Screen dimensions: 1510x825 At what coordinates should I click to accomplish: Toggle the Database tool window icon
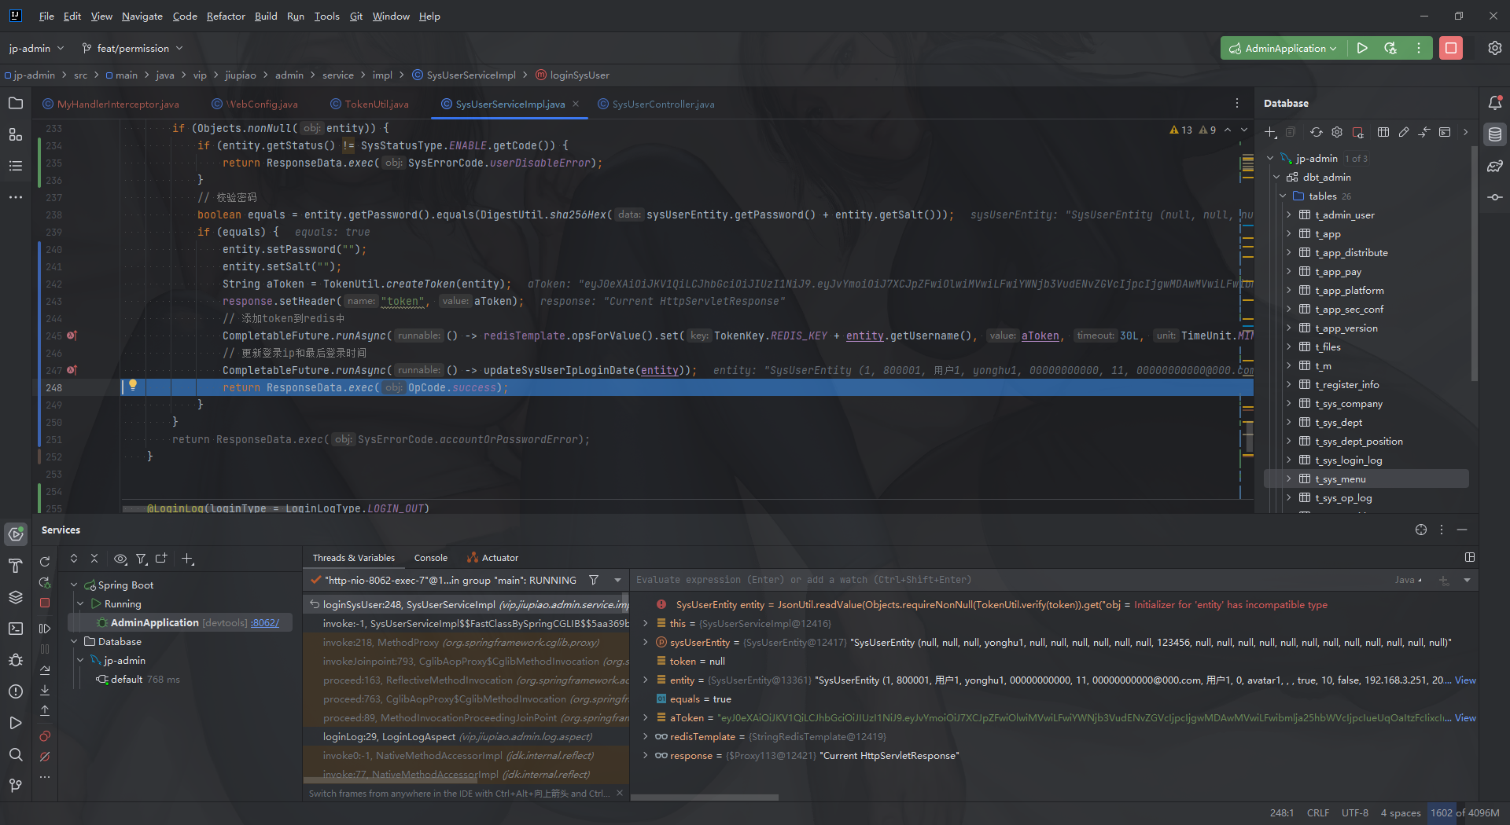click(1495, 134)
